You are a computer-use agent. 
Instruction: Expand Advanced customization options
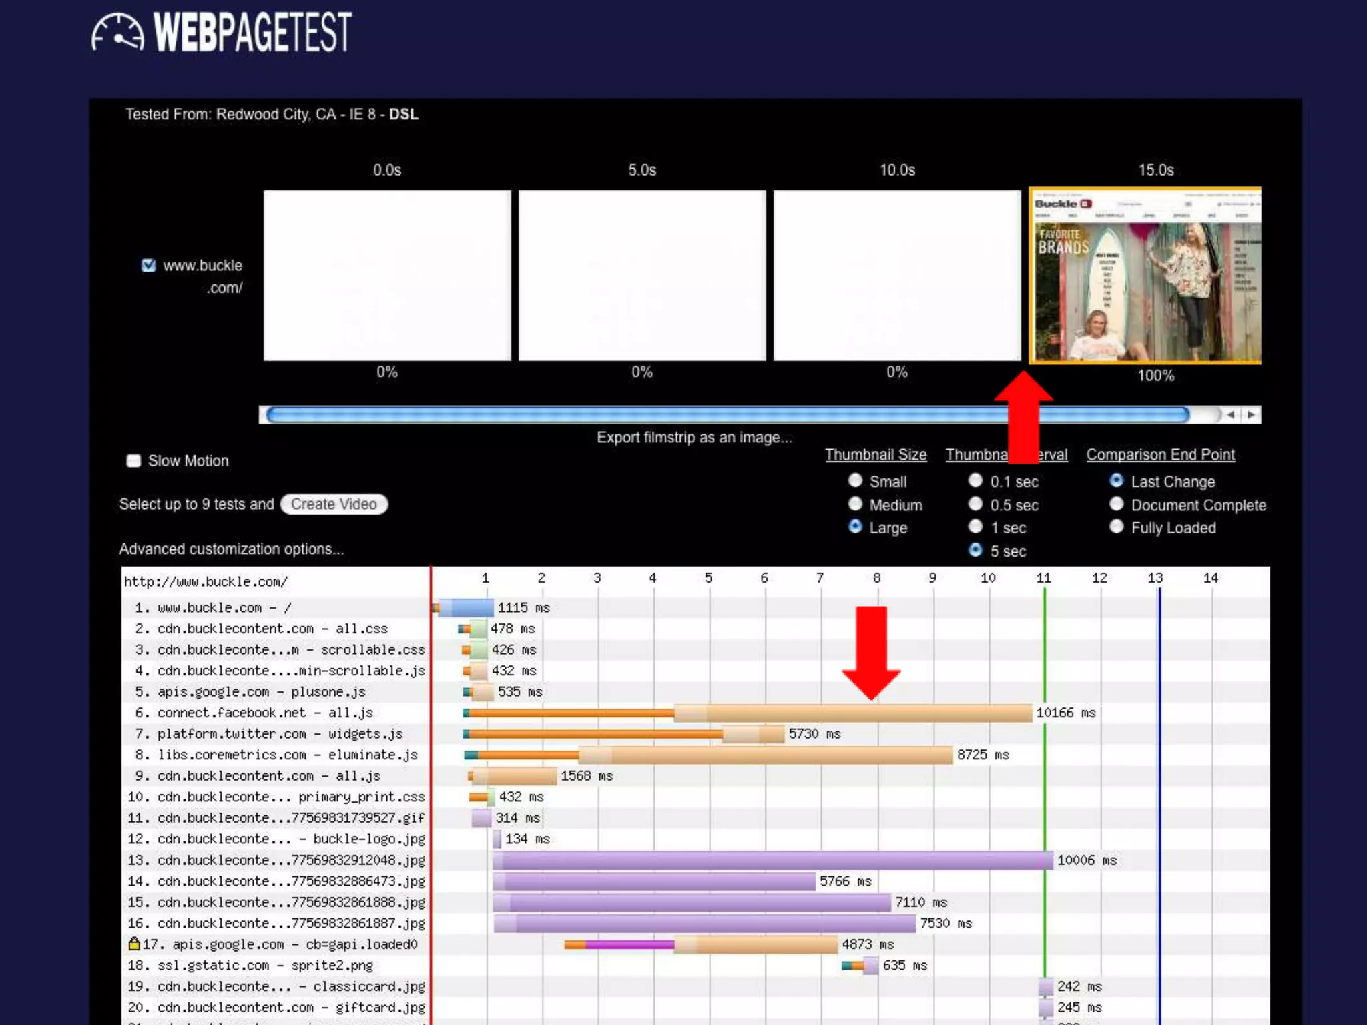coord(232,549)
